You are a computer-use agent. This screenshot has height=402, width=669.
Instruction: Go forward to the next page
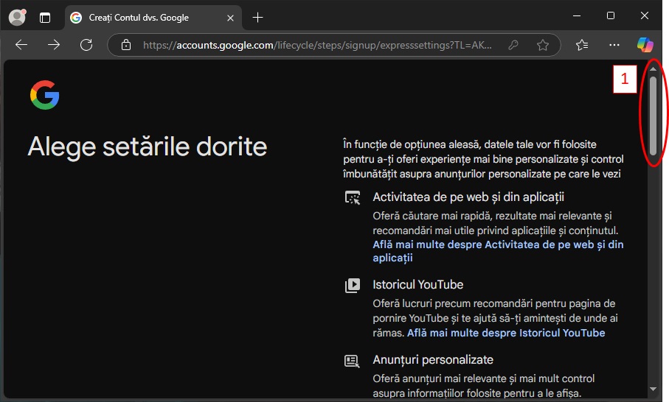tap(54, 45)
